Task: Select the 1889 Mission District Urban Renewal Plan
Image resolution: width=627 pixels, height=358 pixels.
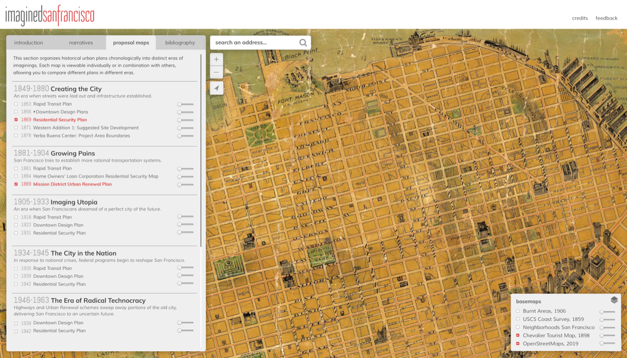Action: (x=72, y=184)
